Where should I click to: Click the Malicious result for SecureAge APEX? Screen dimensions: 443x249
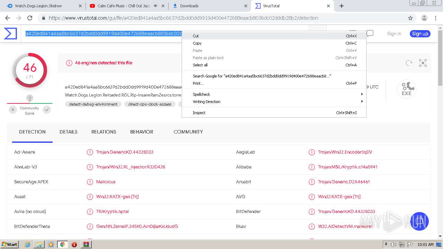tap(106, 182)
